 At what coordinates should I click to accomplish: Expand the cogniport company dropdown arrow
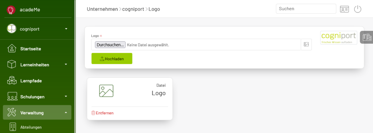pyautogui.click(x=66, y=29)
